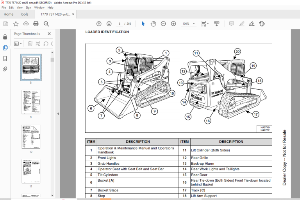Image resolution: width=300 pixels, height=200 pixels.
Task: Click the LOADER IDENTIFICATION heading
Action: point(107,32)
